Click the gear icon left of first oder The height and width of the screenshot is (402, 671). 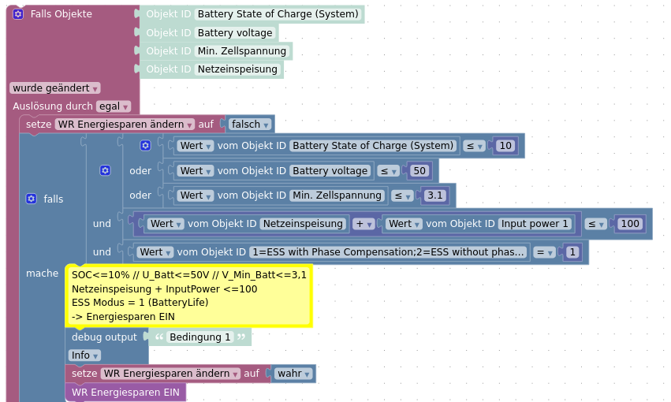[105, 170]
